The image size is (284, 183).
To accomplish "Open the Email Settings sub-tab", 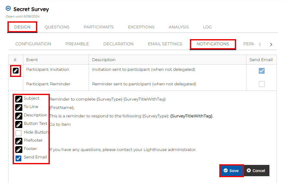I will 165,44.
